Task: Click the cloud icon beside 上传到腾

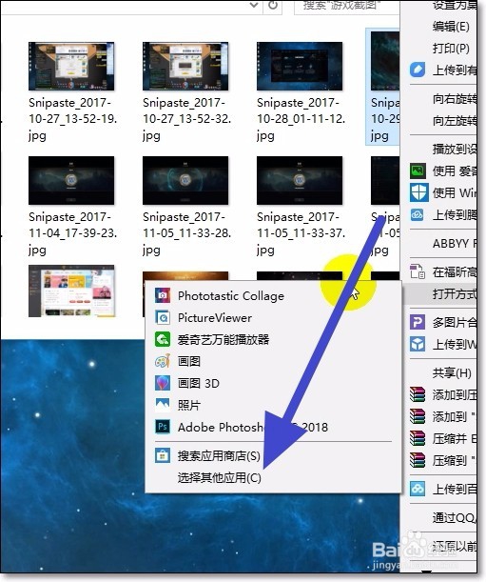Action: click(418, 214)
